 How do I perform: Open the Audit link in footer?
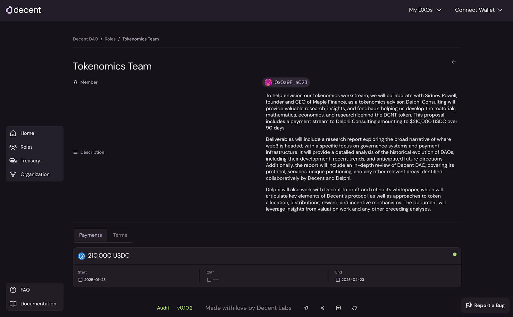coord(163,308)
